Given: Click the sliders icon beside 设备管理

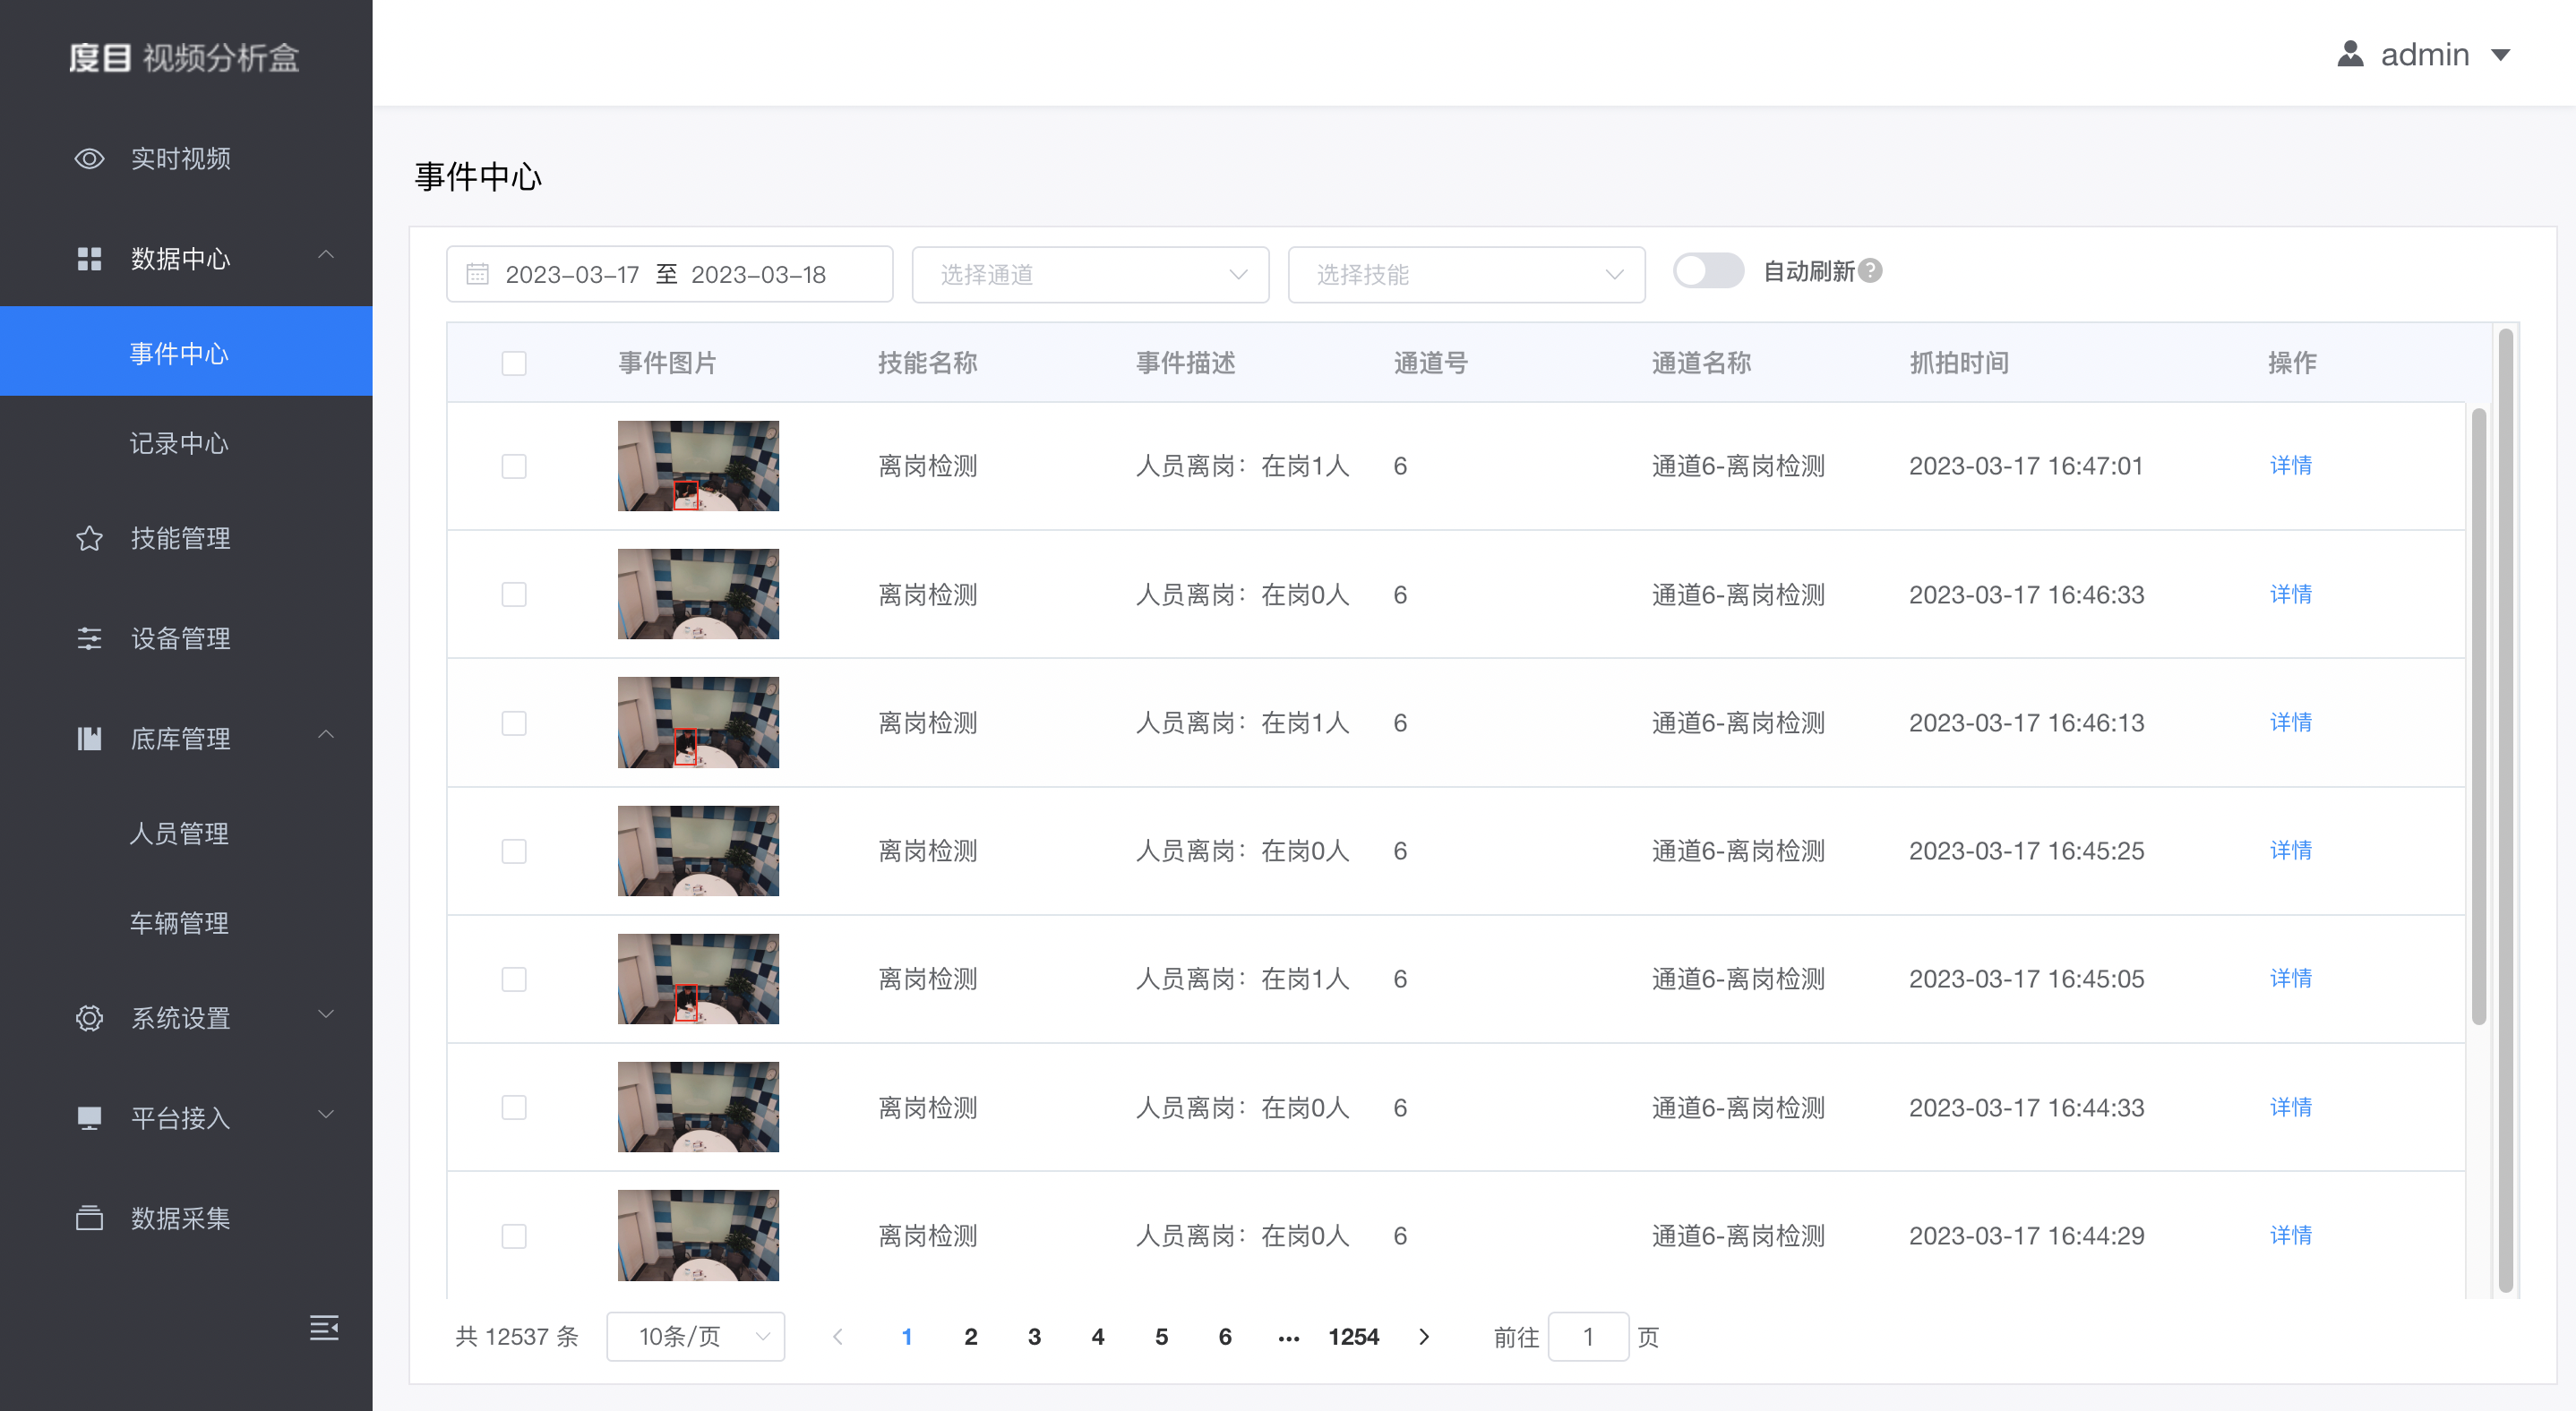Looking at the screenshot, I should click(89, 638).
